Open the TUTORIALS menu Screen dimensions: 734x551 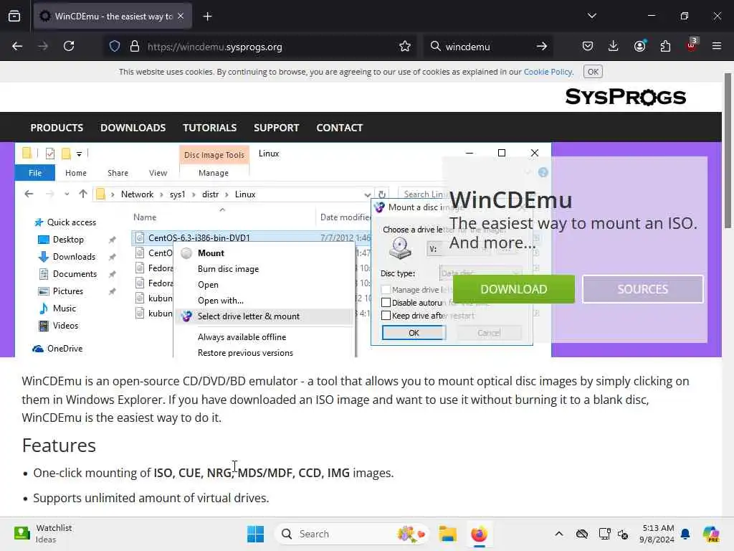click(x=210, y=128)
